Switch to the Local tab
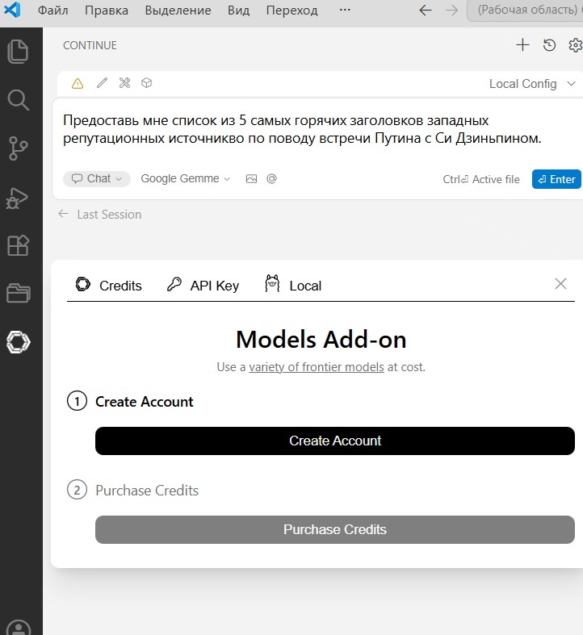This screenshot has height=635, width=583. click(x=293, y=285)
